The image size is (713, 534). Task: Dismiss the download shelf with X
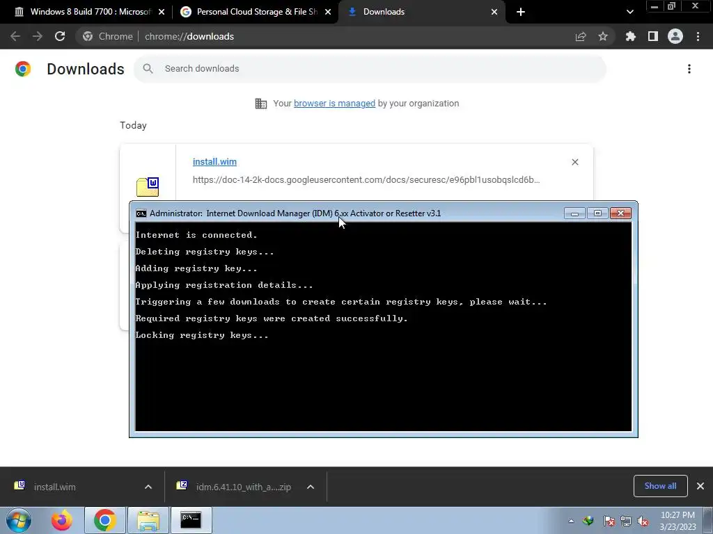[x=700, y=486]
